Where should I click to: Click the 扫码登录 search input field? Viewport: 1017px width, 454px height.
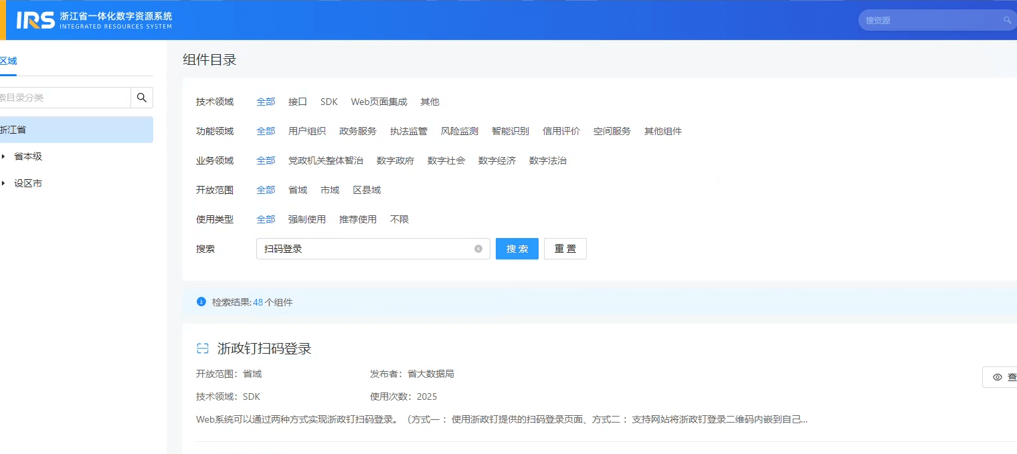pos(365,249)
